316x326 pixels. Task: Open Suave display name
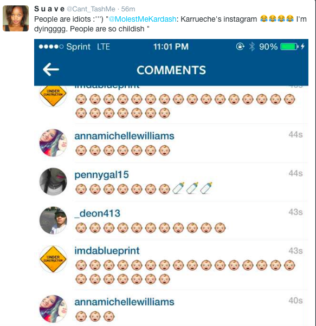[x=49, y=9]
